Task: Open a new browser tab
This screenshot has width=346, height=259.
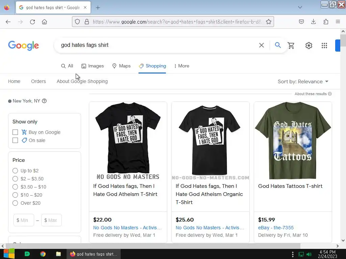Action: (x=98, y=8)
